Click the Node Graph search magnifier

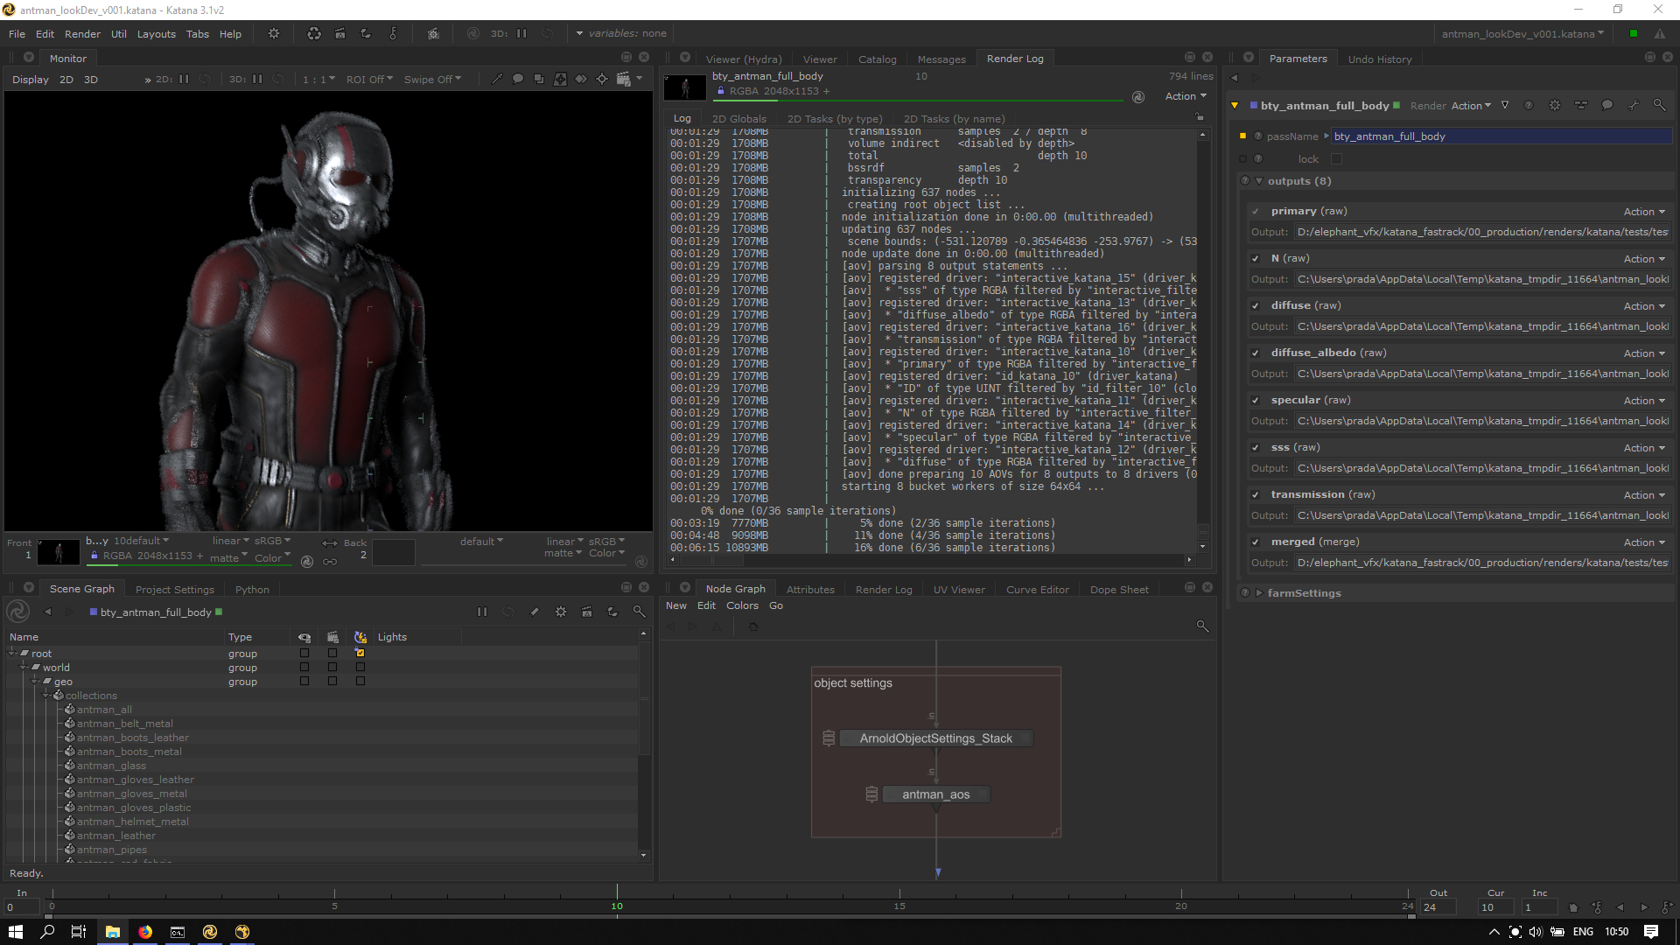1202,626
